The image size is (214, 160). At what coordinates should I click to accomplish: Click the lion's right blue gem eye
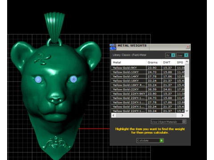tap(73, 79)
